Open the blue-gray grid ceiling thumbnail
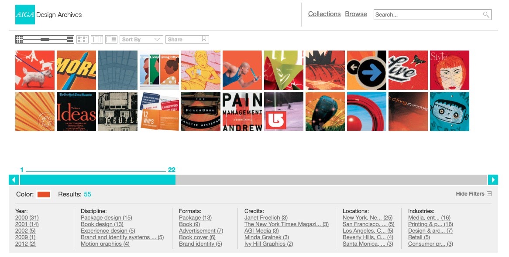509x257 pixels. pyautogui.click(x=118, y=70)
